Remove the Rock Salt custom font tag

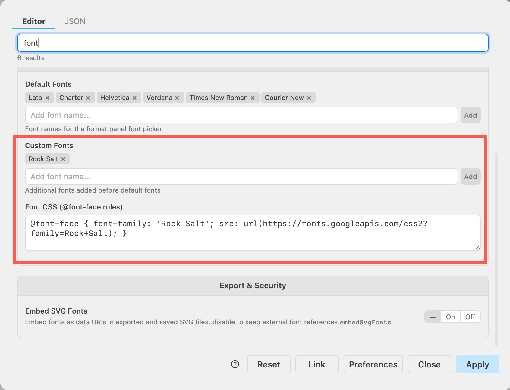pos(63,159)
